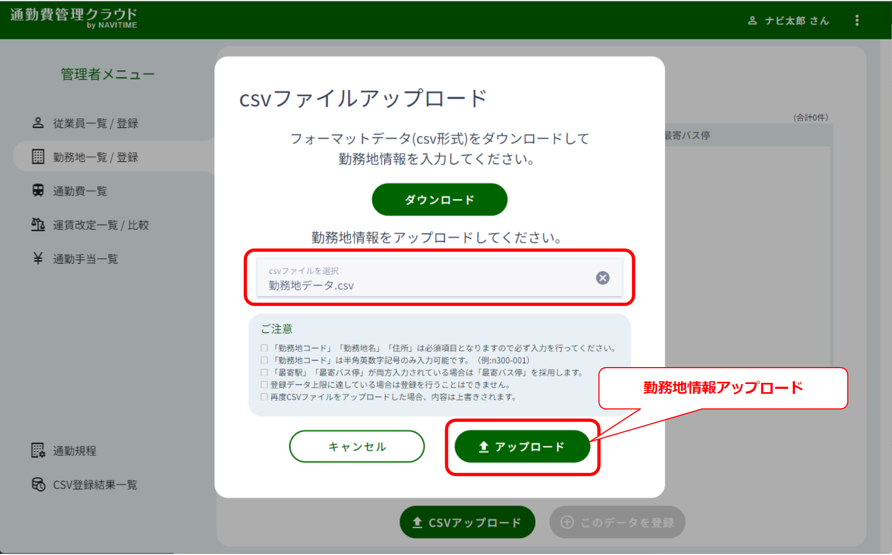Click 勤務地情報をアップロードしてください instruction text
Image resolution: width=892 pixels, height=555 pixels.
coord(436,237)
